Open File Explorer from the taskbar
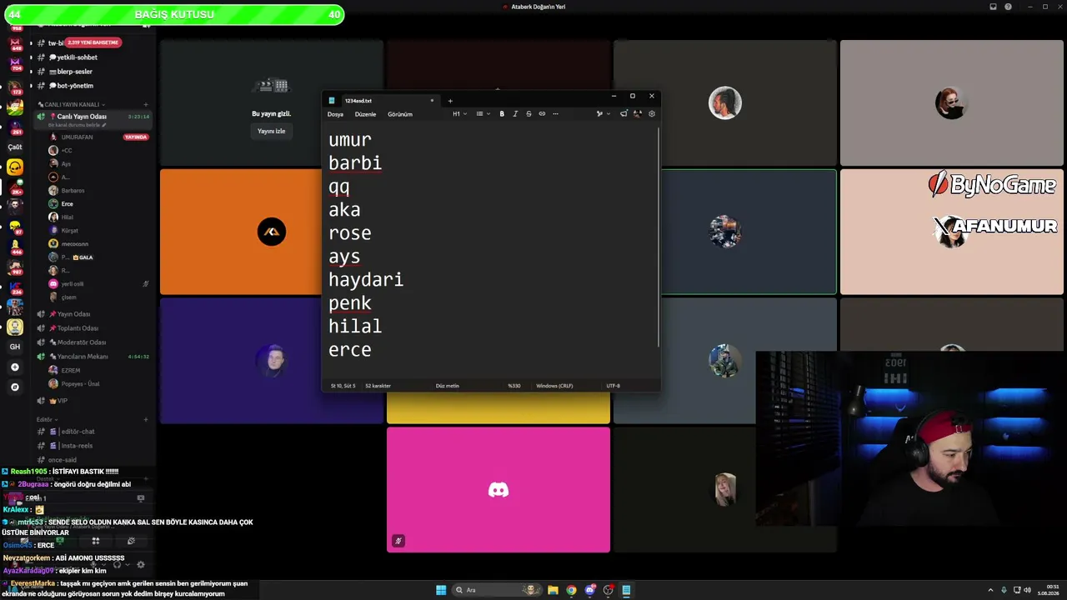The height and width of the screenshot is (600, 1067). tap(553, 590)
